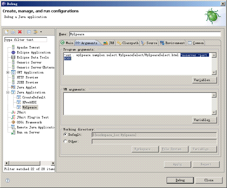Click the Run on Server icon
Image resolution: width=227 pixels, height=188 pixels.
[13, 132]
